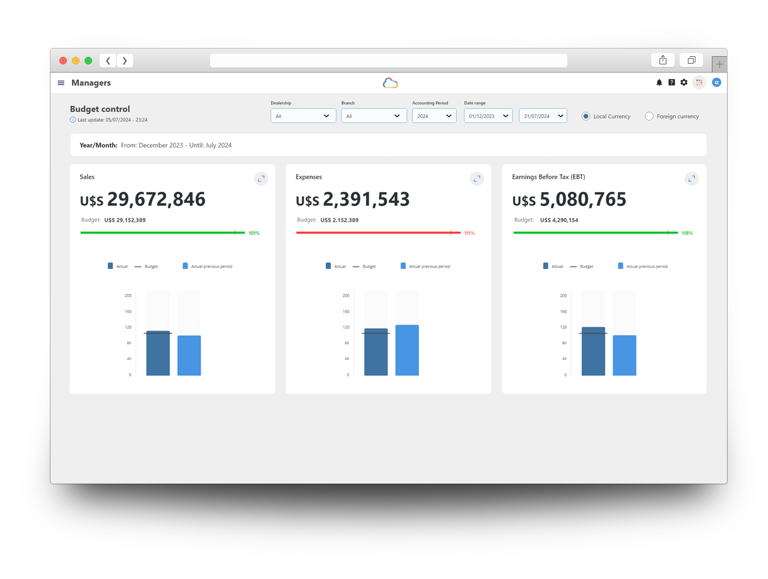Click light blue previous period bar in Expenses chart
This screenshot has width=768, height=579.
(407, 350)
